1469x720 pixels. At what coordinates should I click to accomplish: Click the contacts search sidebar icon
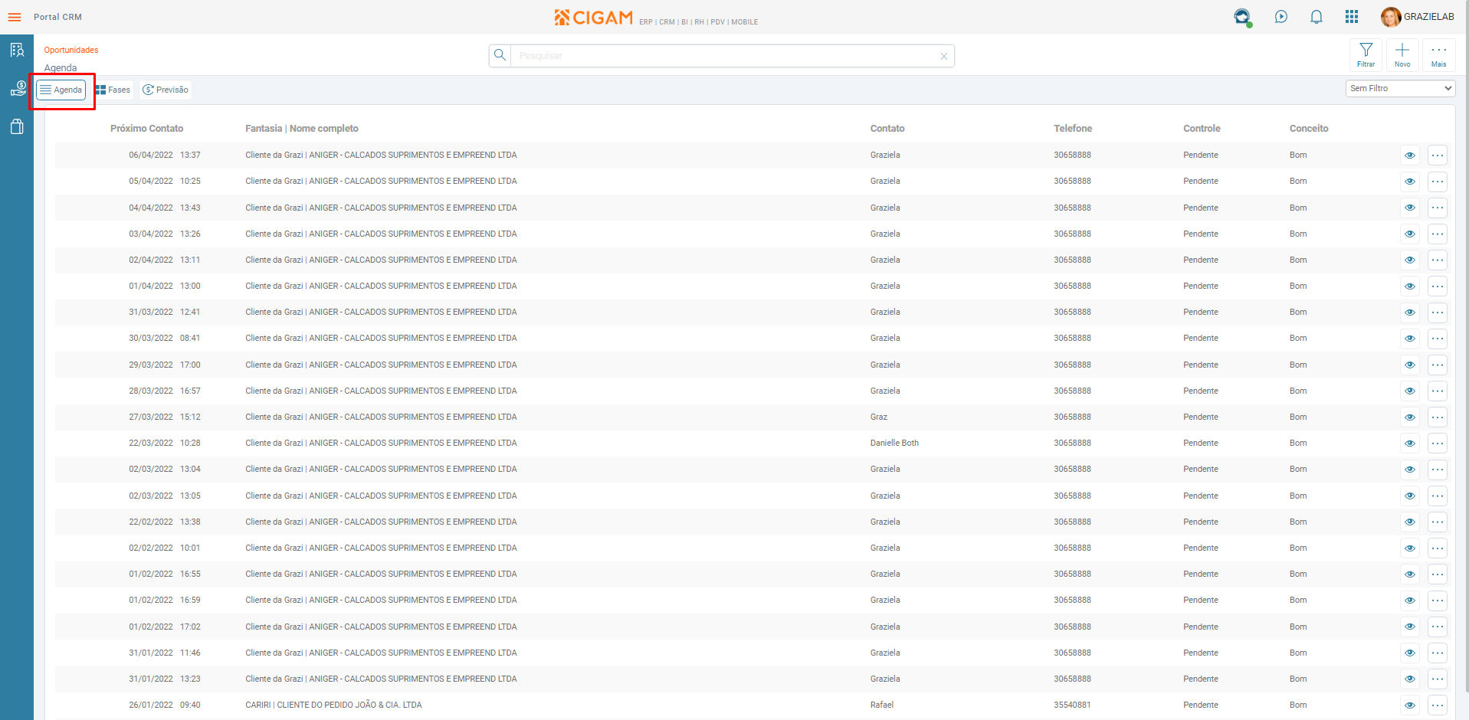(x=17, y=51)
